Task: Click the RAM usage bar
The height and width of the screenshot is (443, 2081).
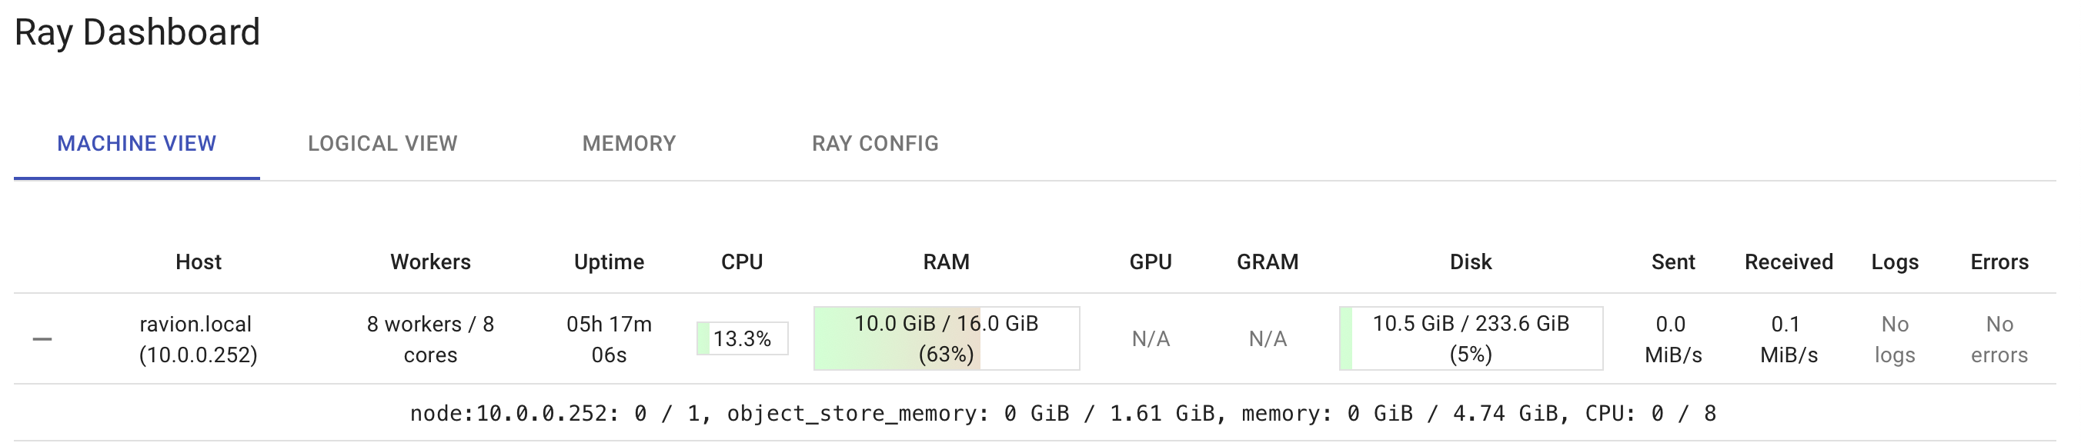Action: [946, 338]
